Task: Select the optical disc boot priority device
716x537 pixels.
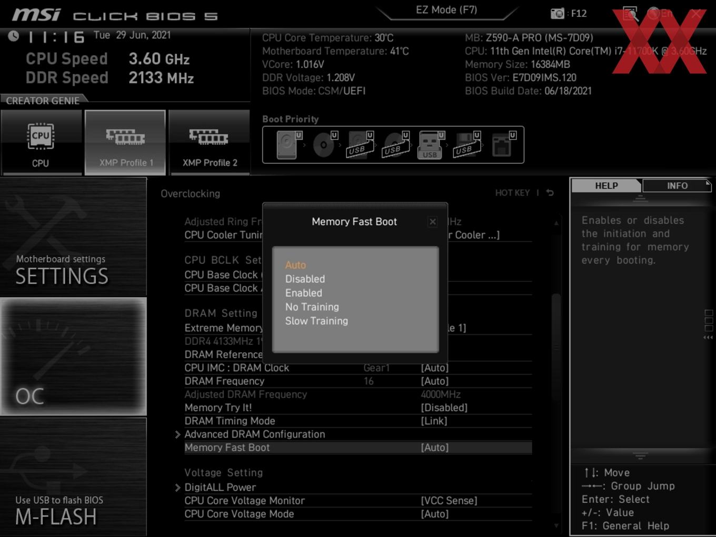Action: (x=324, y=145)
